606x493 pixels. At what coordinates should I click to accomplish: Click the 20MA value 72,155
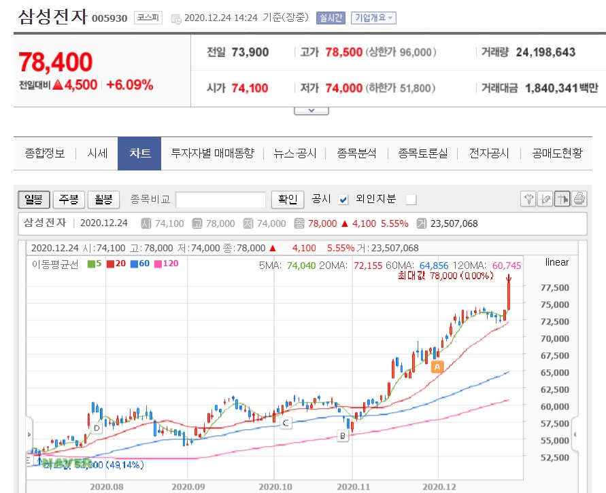pos(368,266)
